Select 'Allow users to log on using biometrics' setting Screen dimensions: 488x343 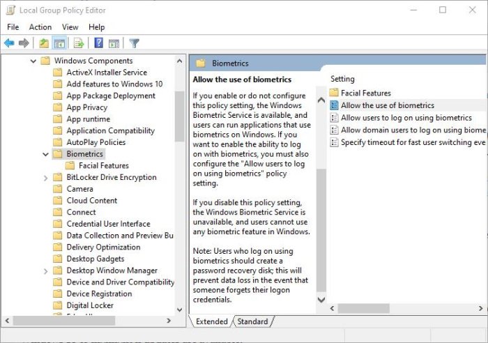coord(406,118)
